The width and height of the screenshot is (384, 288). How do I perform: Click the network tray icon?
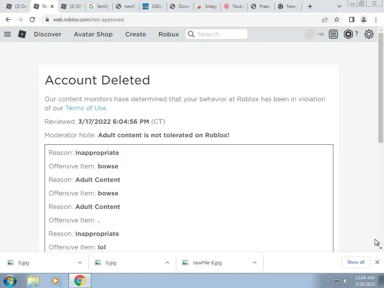click(337, 281)
